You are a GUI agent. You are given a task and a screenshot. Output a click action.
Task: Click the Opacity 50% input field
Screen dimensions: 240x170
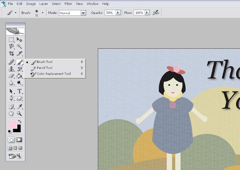pyautogui.click(x=110, y=13)
